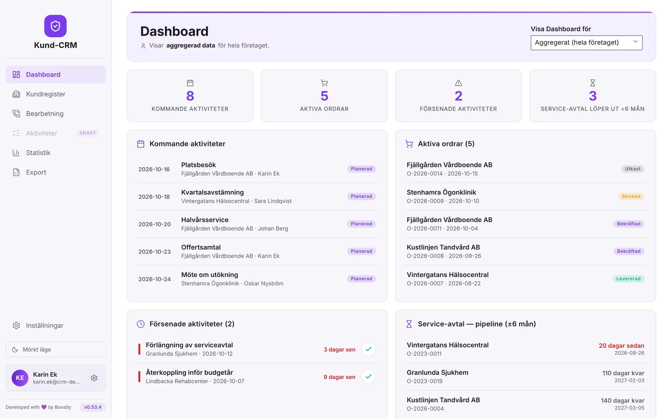Click the Kund-CRM shield logo
This screenshot has height=419, width=671.
click(55, 26)
